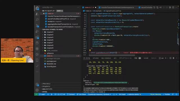Kill terminal with trash icon
The width and height of the screenshot is (180, 101).
point(174,58)
